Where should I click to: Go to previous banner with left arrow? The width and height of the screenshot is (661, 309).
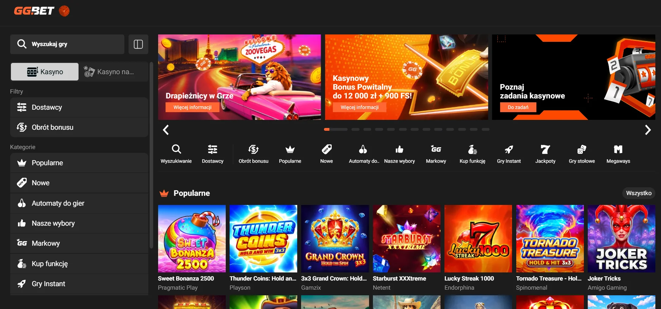pos(166,130)
